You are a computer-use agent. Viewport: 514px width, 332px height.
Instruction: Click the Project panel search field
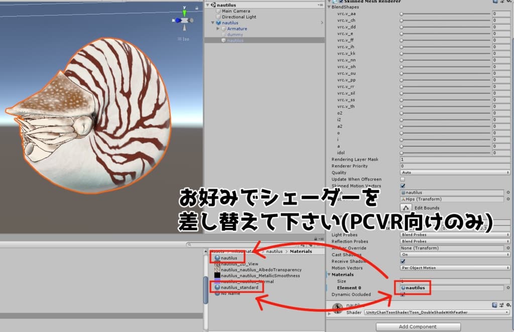pos(243,244)
